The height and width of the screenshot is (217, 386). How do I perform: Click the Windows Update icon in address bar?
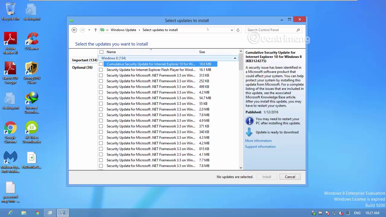[102, 30]
